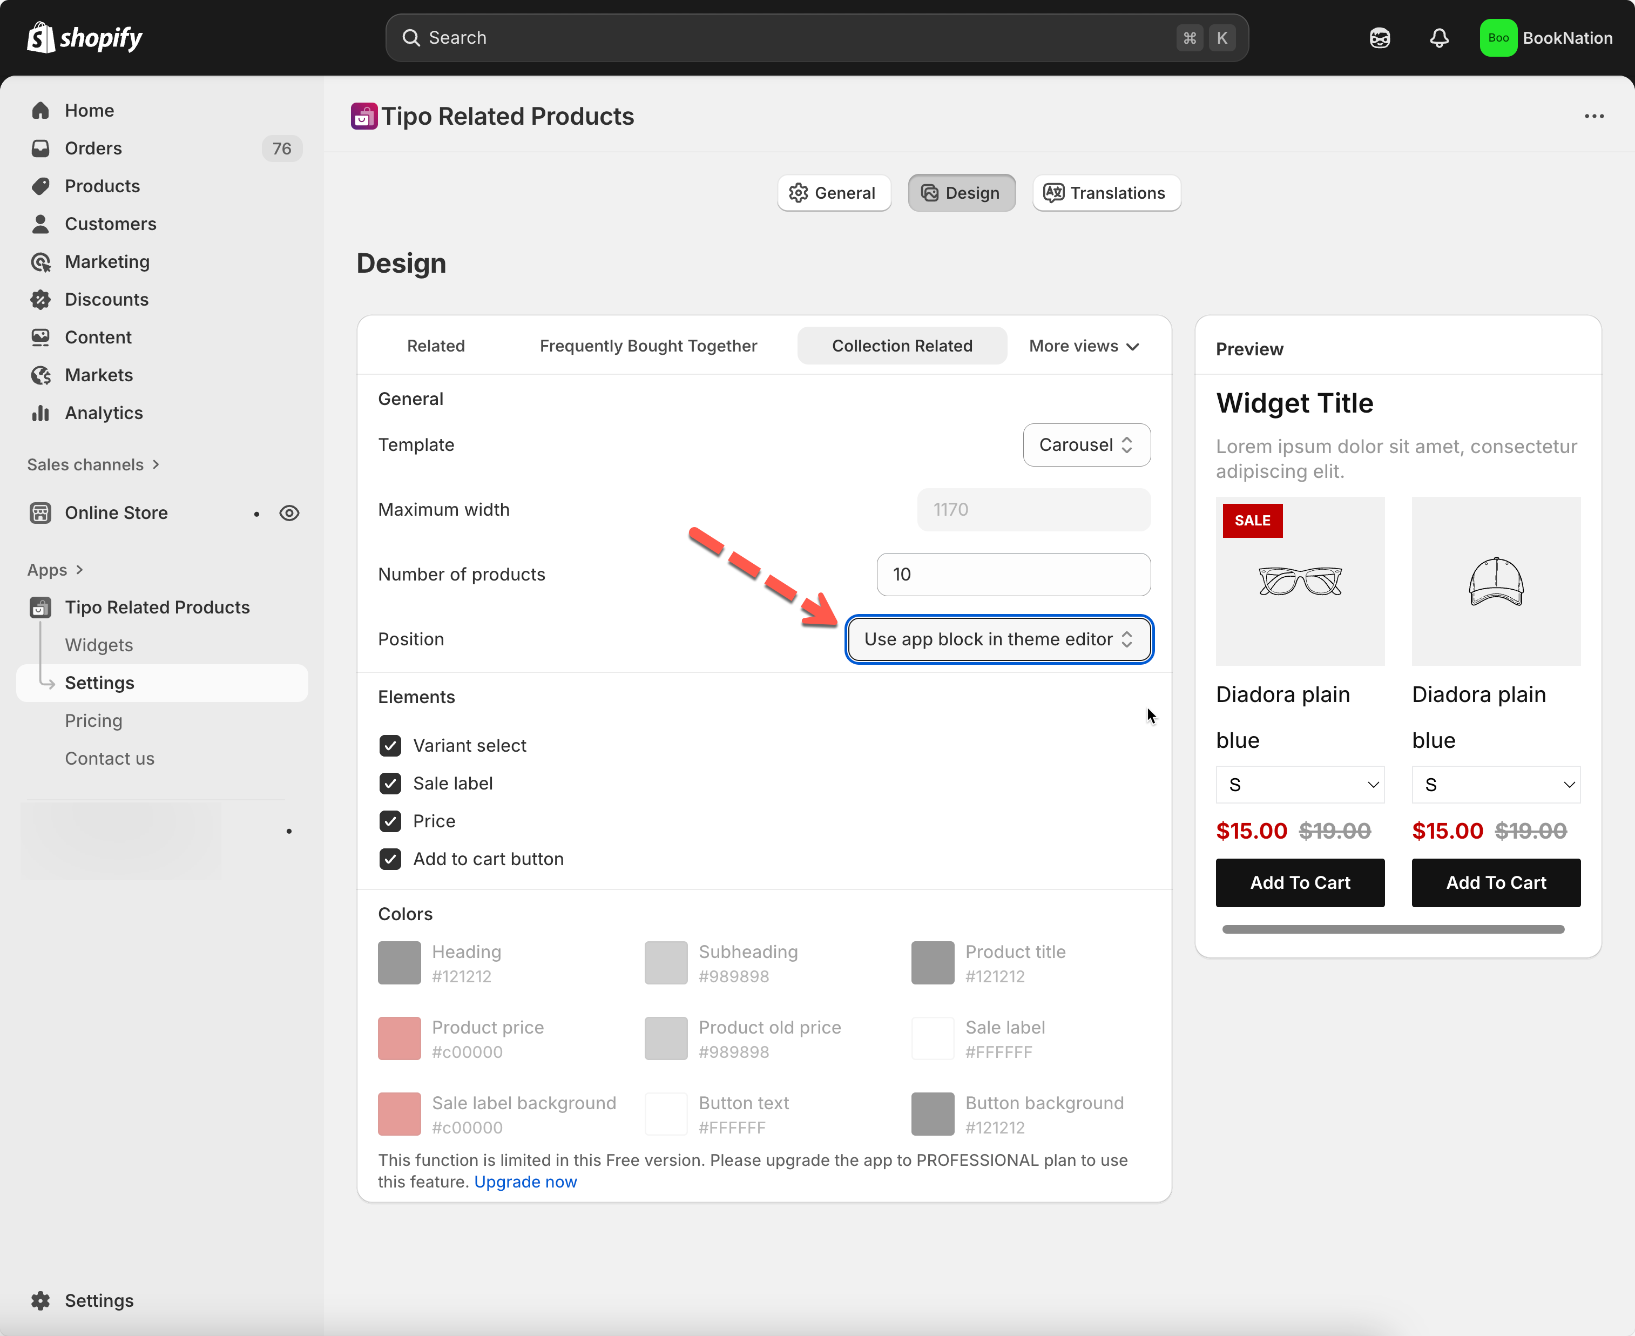Screen dimensions: 1635x1336
Task: Open the three-dot page menu
Action: 1593,116
